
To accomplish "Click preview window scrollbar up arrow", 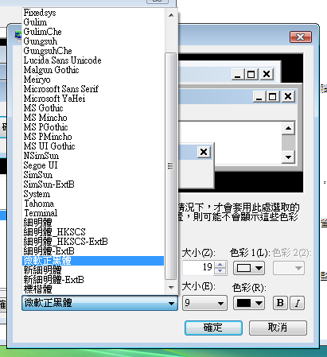I will (288, 129).
